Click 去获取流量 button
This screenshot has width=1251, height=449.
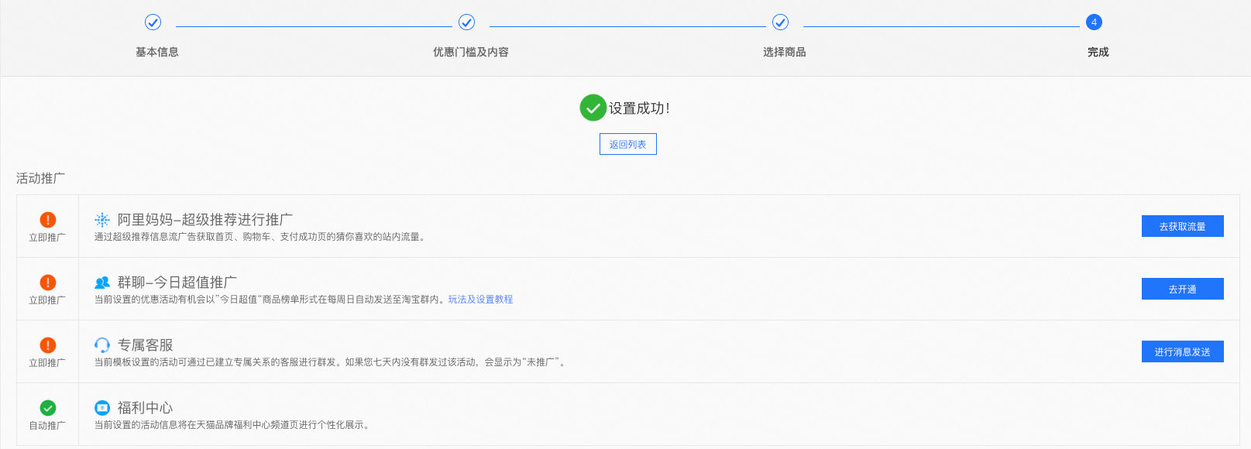click(1183, 226)
